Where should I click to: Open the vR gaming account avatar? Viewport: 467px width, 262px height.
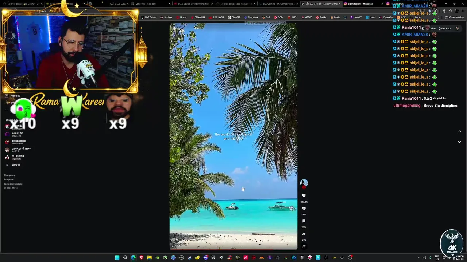[x=7, y=157]
